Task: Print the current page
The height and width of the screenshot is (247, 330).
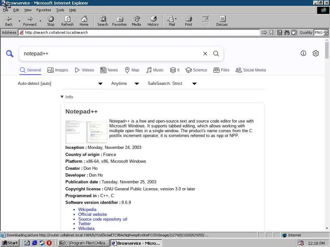Action: (x=189, y=21)
